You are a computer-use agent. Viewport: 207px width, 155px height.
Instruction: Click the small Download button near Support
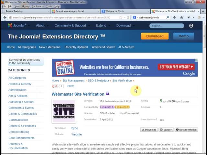(x=149, y=130)
